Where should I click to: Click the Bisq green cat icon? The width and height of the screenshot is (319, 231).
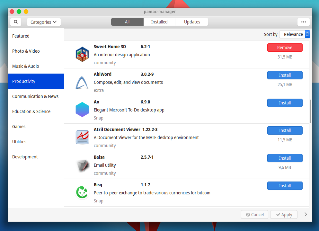[x=82, y=192]
